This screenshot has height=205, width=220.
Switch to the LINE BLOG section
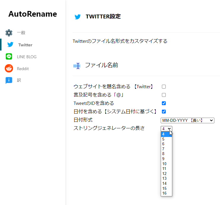27,57
